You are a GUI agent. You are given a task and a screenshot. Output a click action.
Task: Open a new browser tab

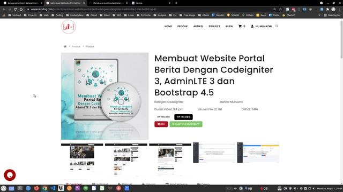coord(176,3)
